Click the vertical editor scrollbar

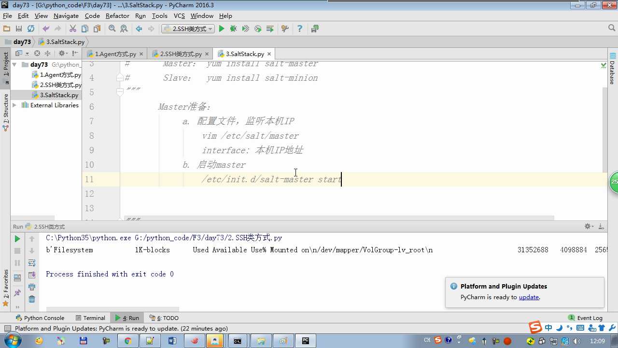[x=604, y=130]
